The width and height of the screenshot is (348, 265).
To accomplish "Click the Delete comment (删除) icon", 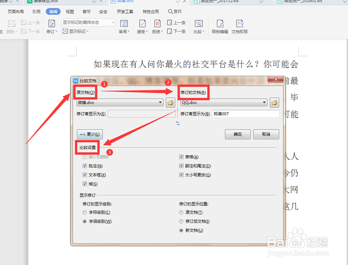I will 12,24.
